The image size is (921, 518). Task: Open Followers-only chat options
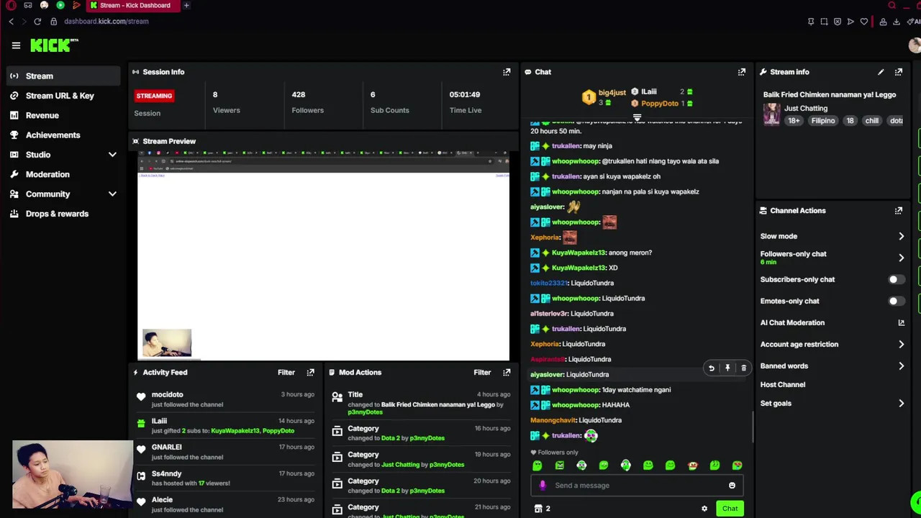click(832, 258)
